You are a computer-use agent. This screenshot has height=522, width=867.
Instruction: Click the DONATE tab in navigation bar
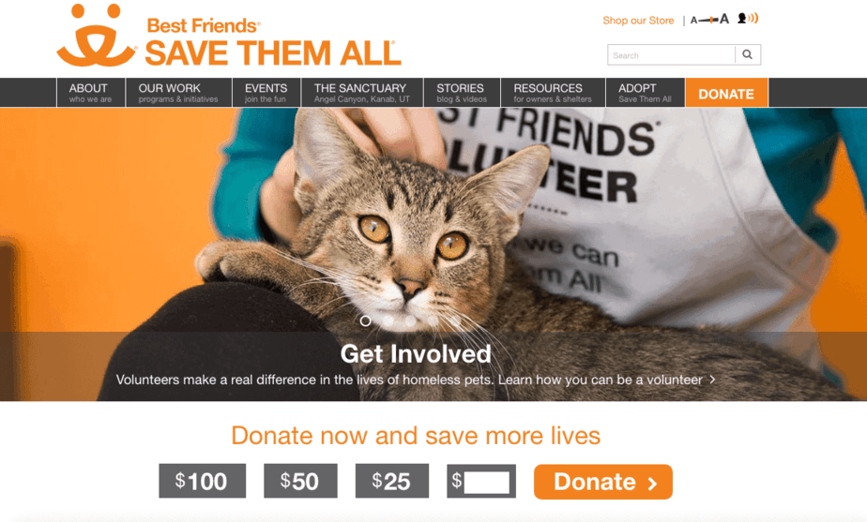pos(726,93)
